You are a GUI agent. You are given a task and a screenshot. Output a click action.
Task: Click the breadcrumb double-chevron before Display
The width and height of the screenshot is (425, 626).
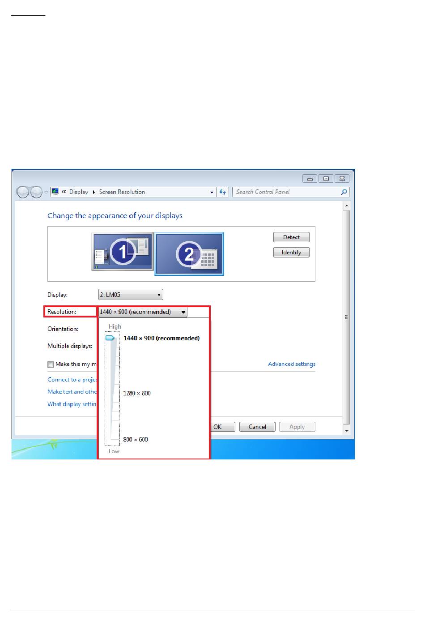click(64, 192)
